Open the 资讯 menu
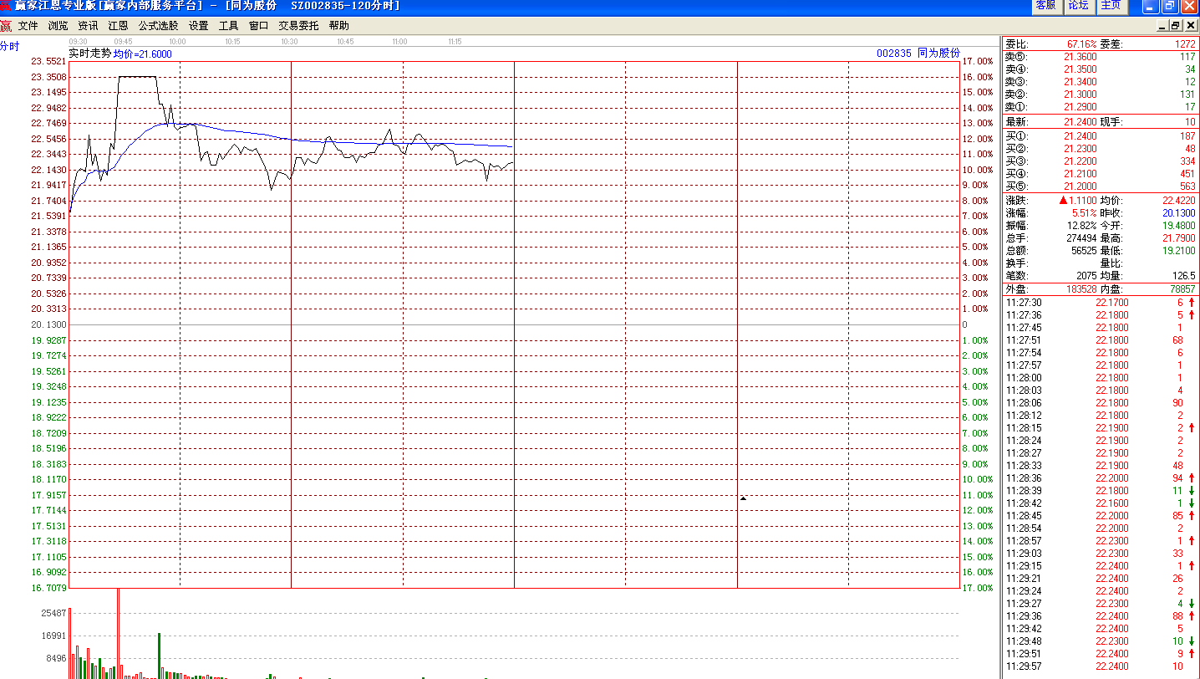 [x=88, y=26]
